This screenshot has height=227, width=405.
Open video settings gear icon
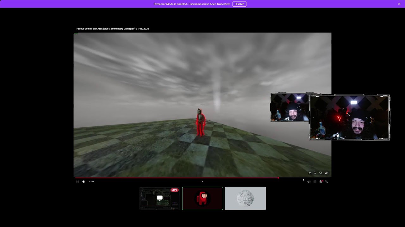coord(321,182)
